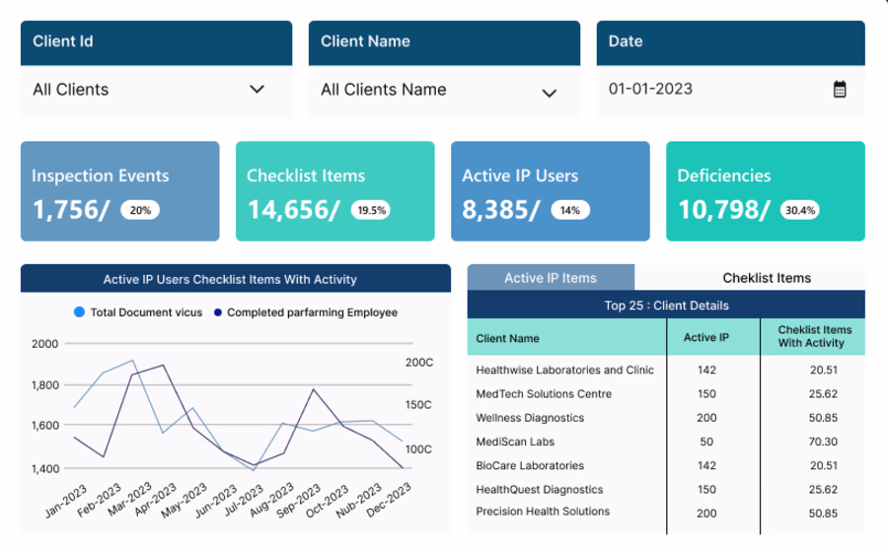Expand the Client Id dropdown chevron

click(x=257, y=90)
